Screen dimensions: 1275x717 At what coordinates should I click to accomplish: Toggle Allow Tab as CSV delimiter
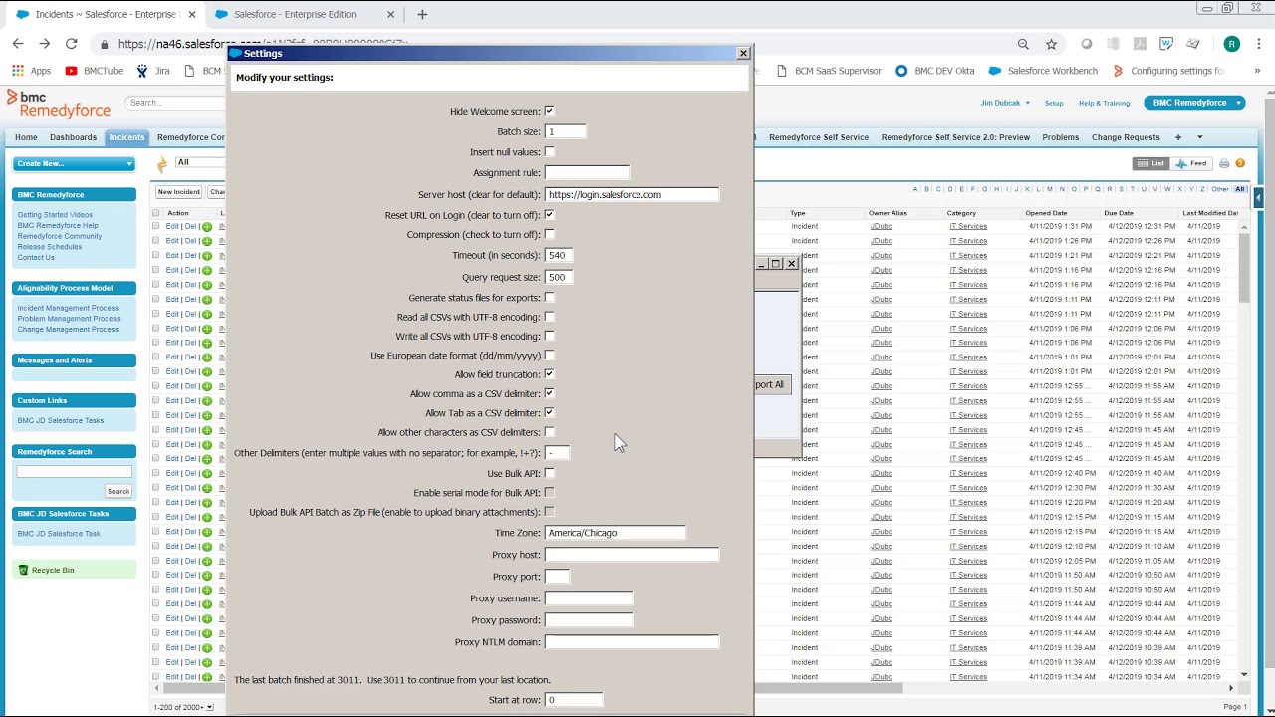coord(550,413)
